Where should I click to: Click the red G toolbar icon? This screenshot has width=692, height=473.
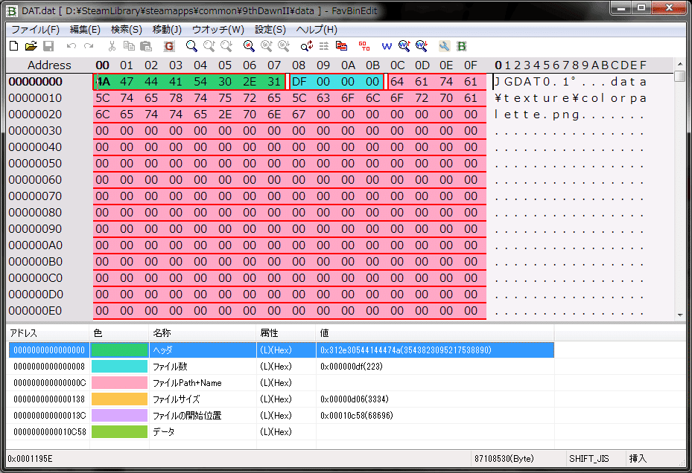(x=169, y=46)
